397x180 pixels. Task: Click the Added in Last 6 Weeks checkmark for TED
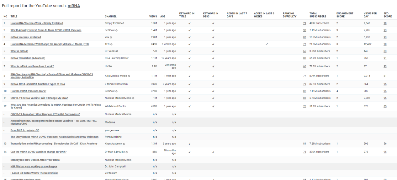(x=267, y=44)
